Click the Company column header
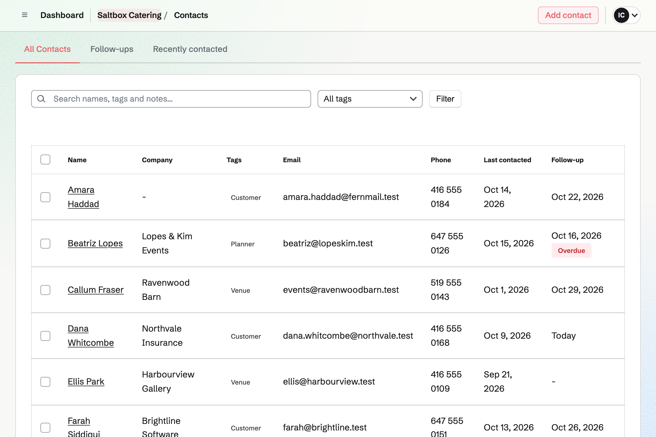656x437 pixels. 157,160
